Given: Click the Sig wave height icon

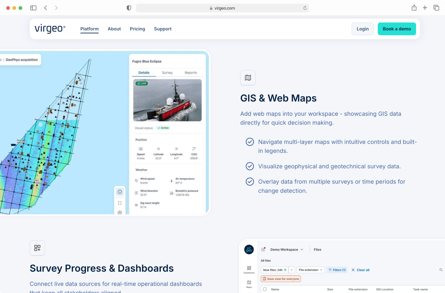Looking at the screenshot, I should click(136, 205).
